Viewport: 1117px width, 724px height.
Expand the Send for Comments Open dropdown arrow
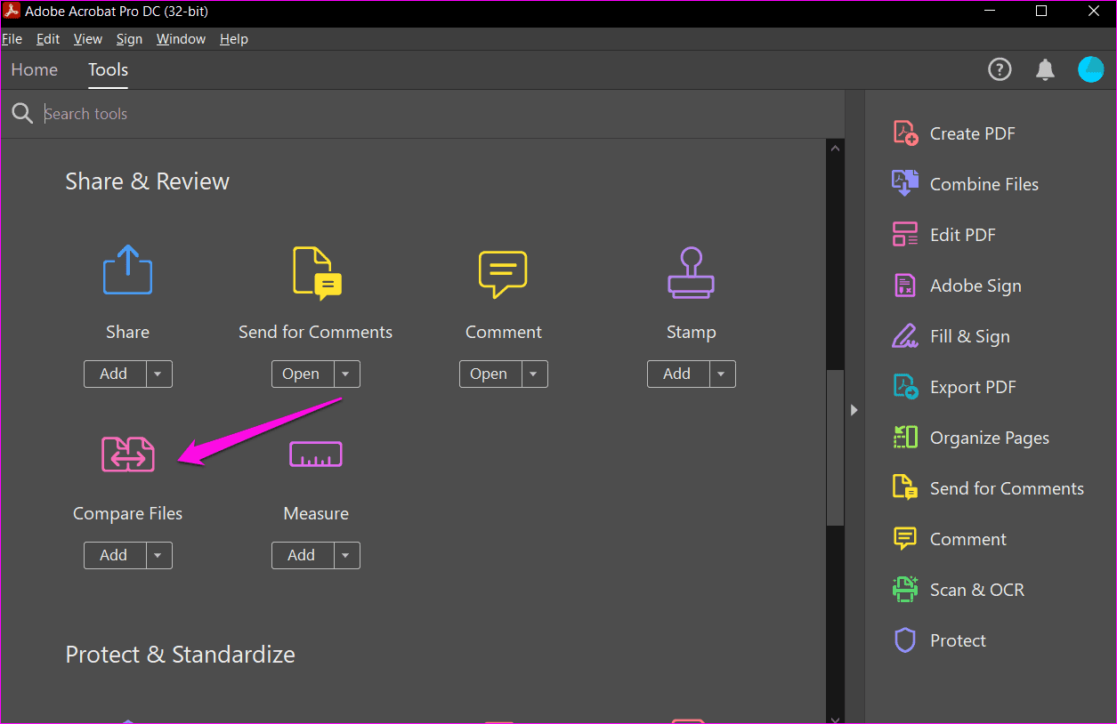click(x=345, y=374)
